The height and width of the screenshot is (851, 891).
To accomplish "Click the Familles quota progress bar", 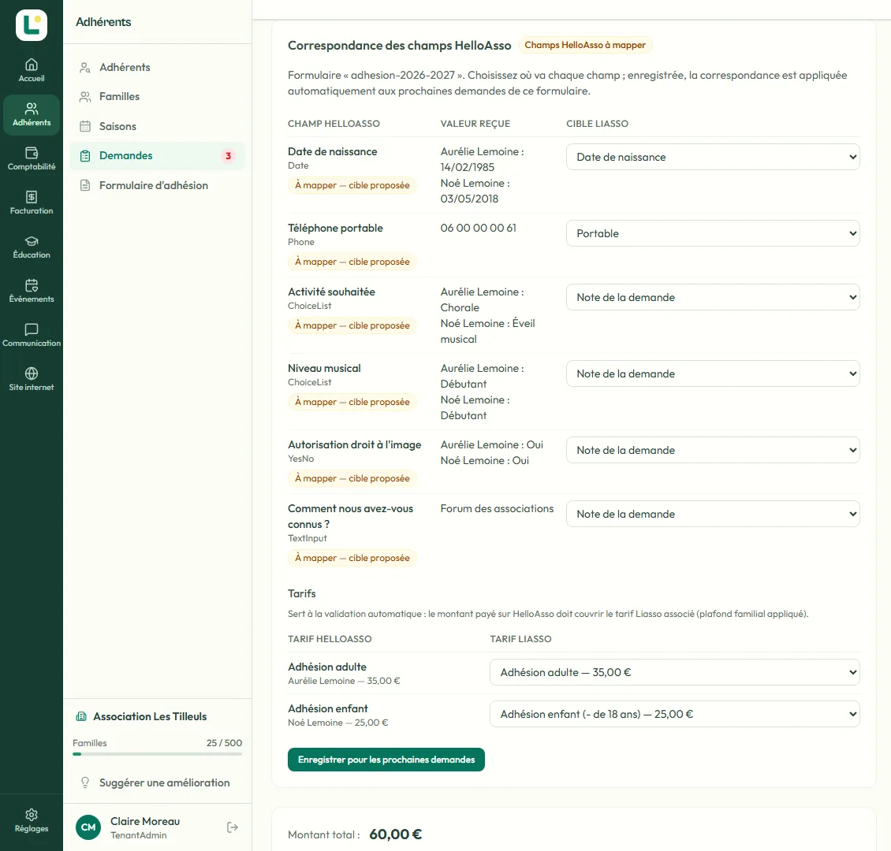I will click(x=158, y=754).
